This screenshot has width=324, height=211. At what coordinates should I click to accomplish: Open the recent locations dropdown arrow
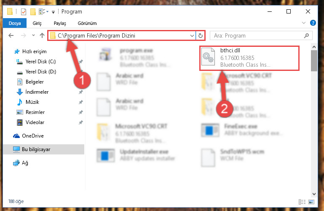(x=33, y=35)
